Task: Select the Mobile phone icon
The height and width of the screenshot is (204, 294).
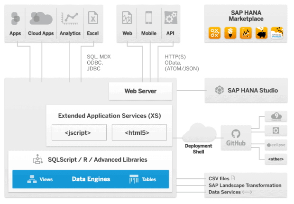Action: [x=149, y=18]
